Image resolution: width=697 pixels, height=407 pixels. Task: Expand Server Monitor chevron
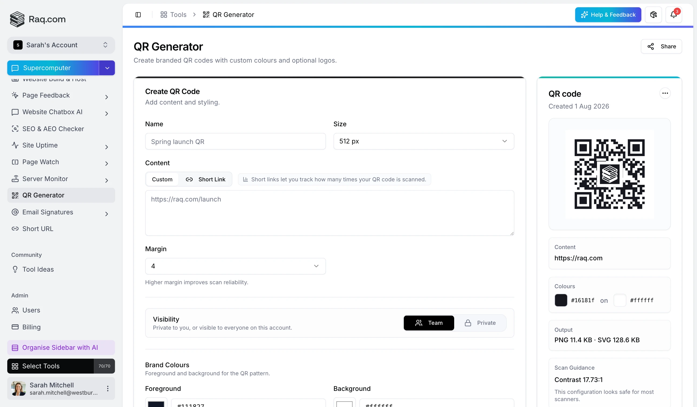coord(106,181)
